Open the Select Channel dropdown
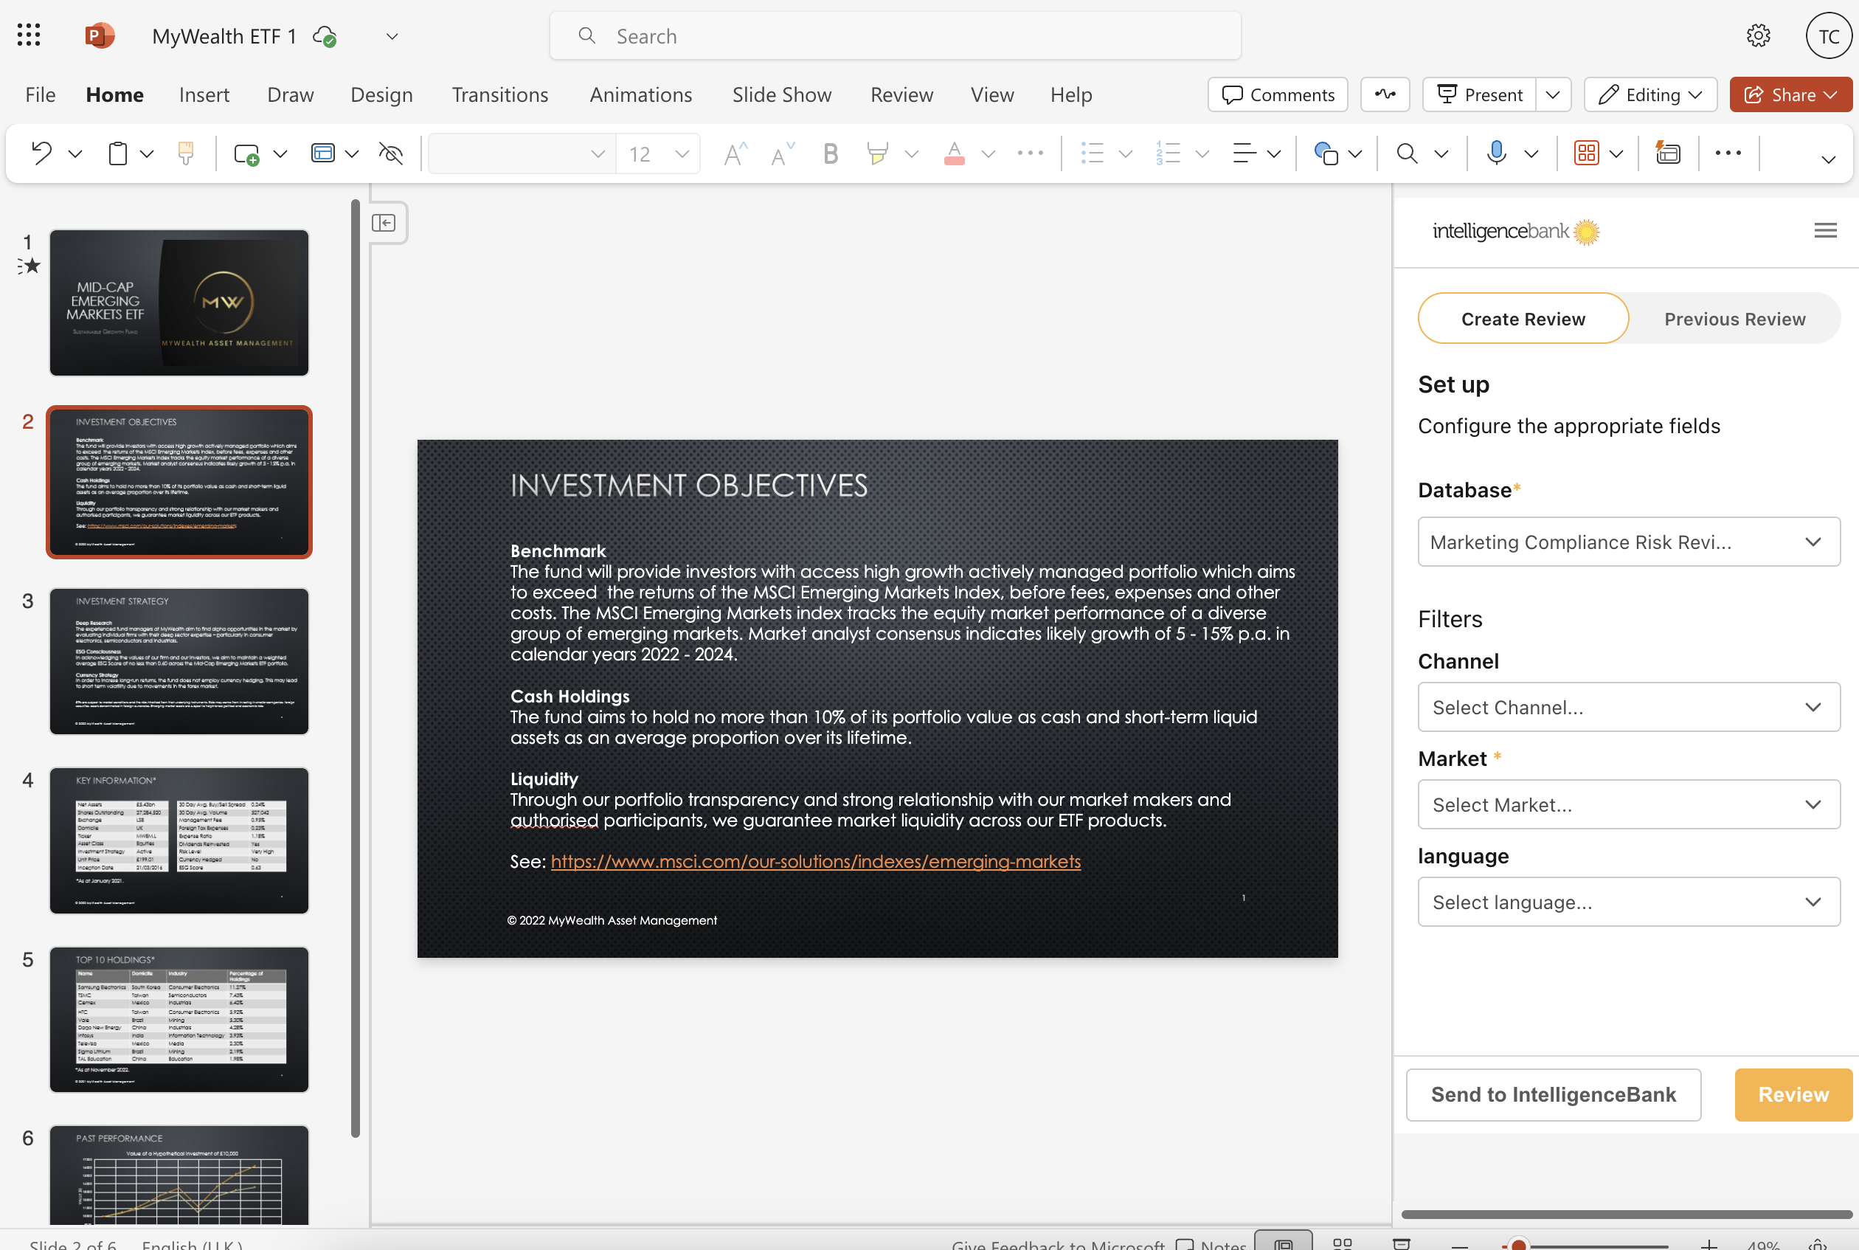1859x1250 pixels. pyautogui.click(x=1628, y=707)
